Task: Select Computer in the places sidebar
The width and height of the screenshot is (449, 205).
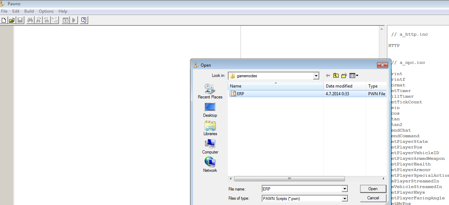Action: coord(210,147)
